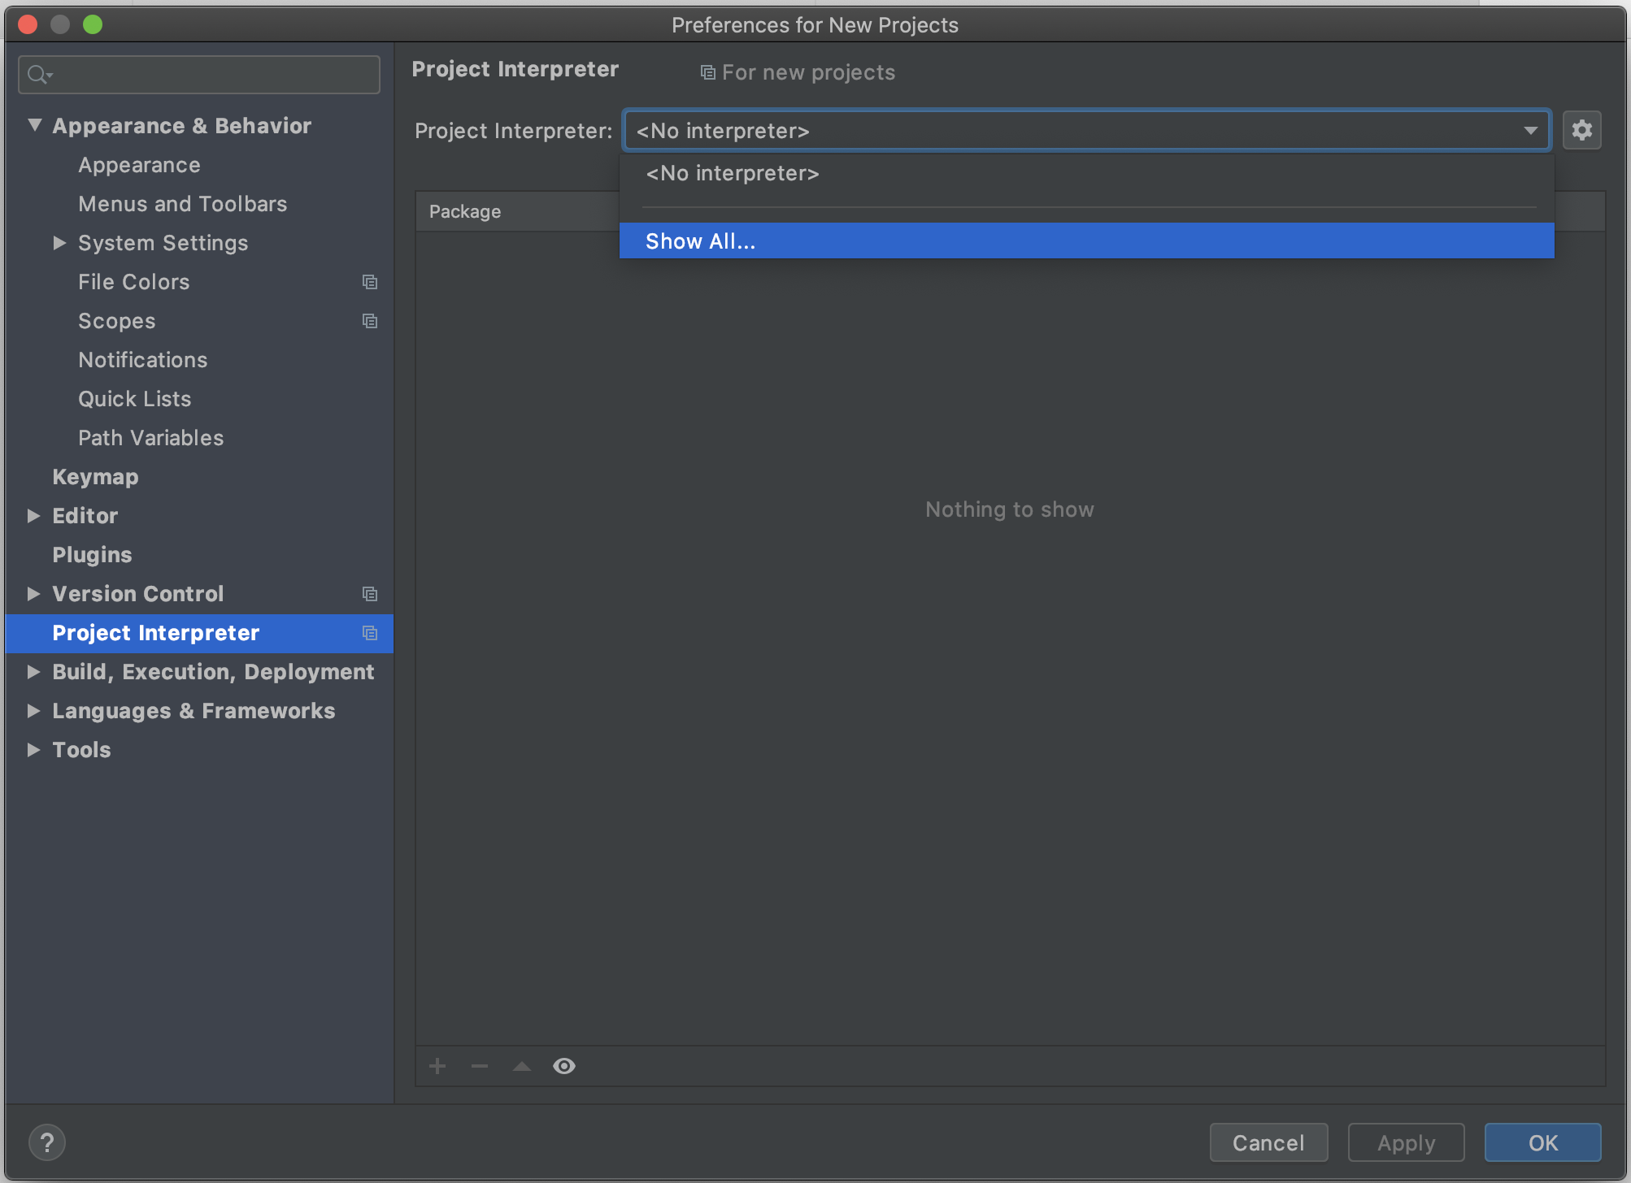The image size is (1631, 1183).
Task: Expand the Build, Execution, Deployment section
Action: (33, 672)
